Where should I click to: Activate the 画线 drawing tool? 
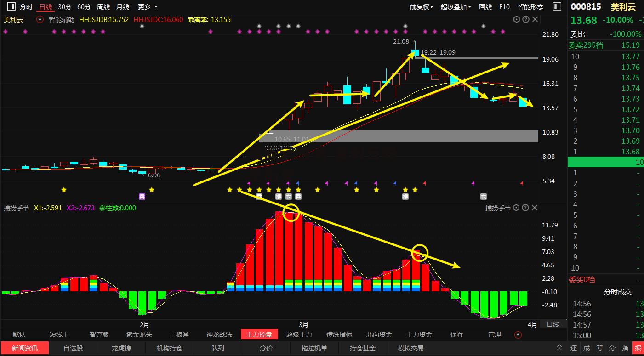coord(485,7)
